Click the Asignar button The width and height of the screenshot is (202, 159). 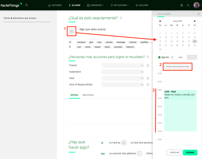[190, 152]
